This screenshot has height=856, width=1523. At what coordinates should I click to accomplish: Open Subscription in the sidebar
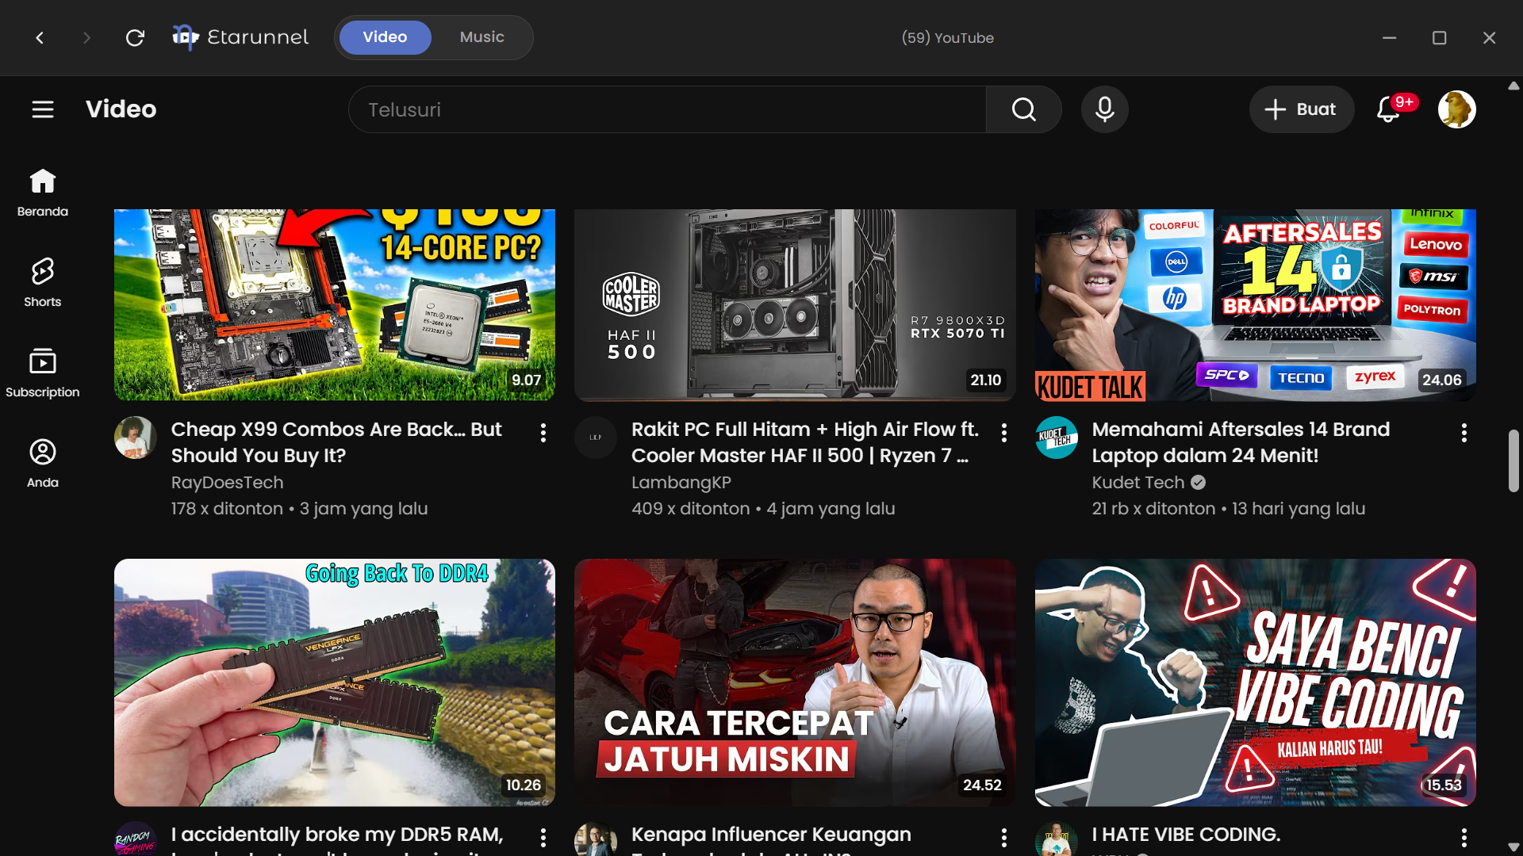click(43, 373)
